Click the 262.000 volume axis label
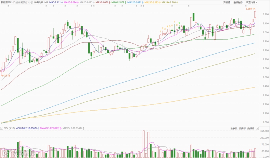 tap(265, 138)
